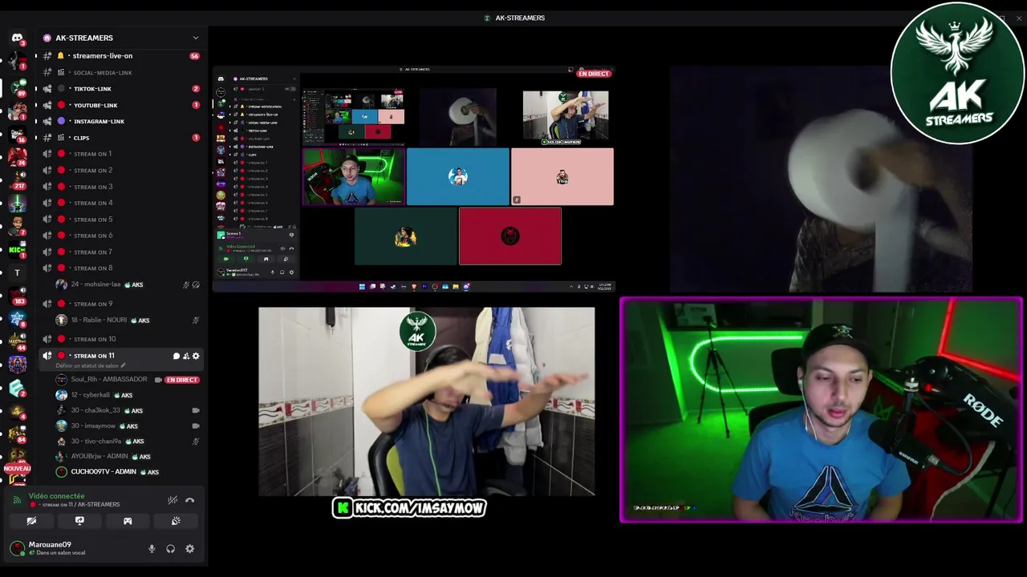Toggle camera on in voice panel
This screenshot has width=1027, height=577.
(x=31, y=521)
